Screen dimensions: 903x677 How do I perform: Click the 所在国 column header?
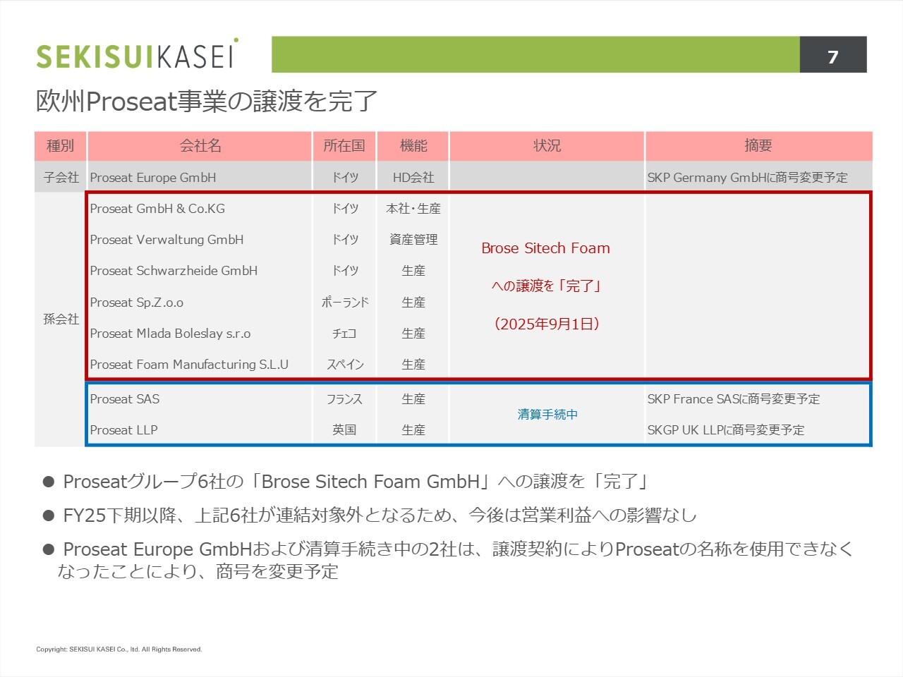tap(344, 146)
